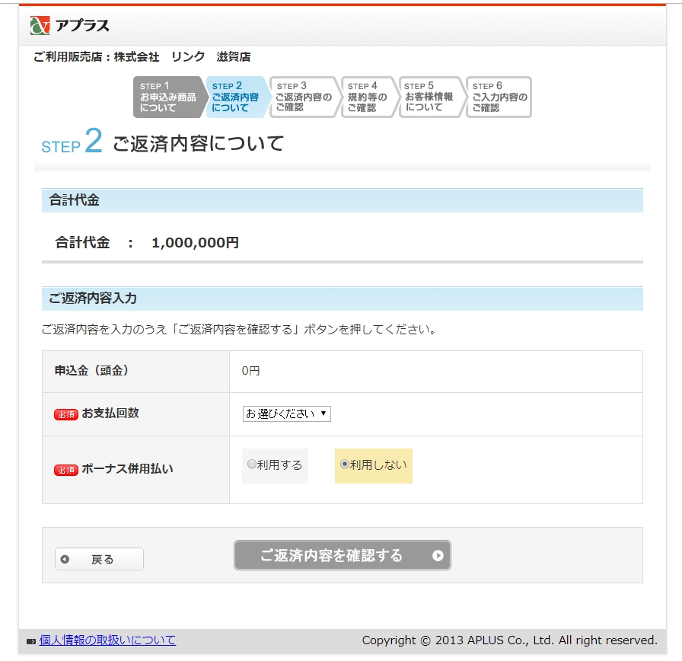Click the left arrow icon on 戻る button
This screenshot has width=682, height=661.
pos(65,560)
